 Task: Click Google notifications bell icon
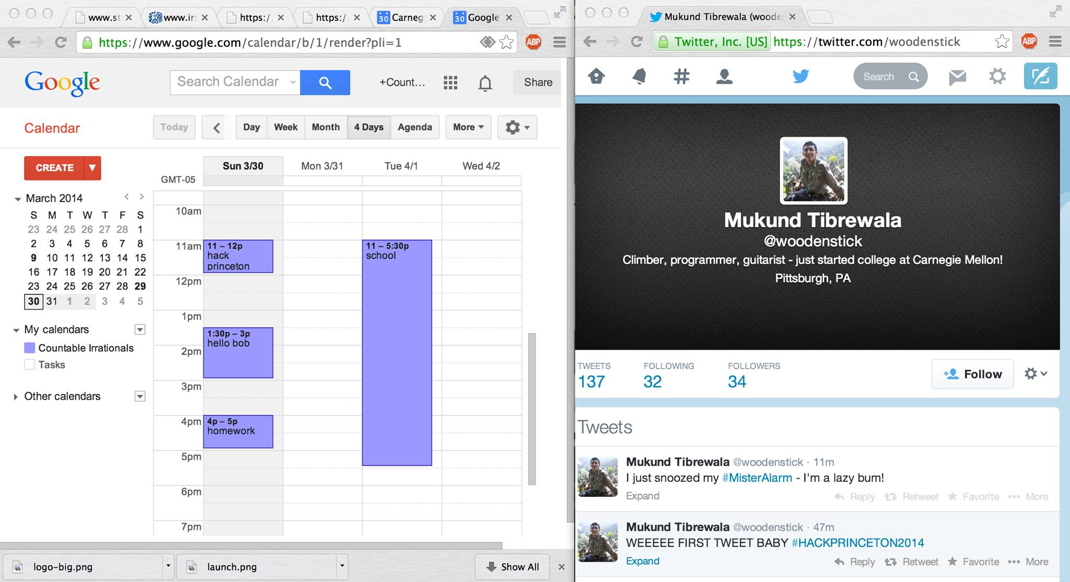coord(485,82)
